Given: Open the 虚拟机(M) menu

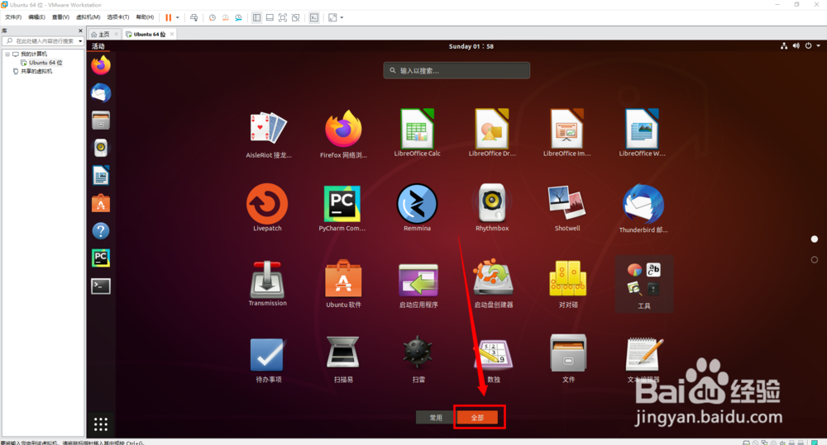Looking at the screenshot, I should [x=88, y=17].
